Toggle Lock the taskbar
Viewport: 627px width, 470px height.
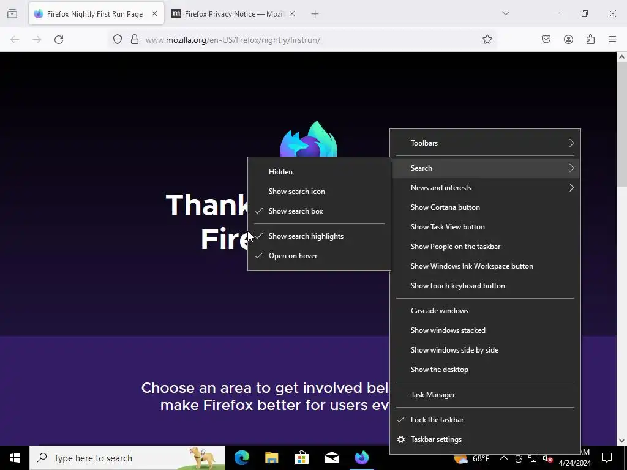click(x=485, y=420)
